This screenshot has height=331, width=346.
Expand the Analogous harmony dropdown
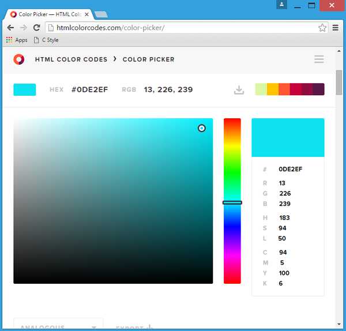pyautogui.click(x=58, y=326)
